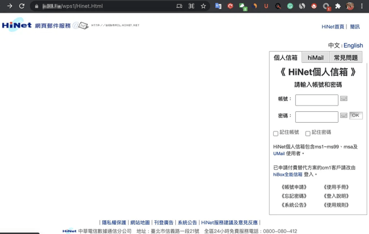Screen dimensions: 369x234
Task: Open the green G Grammarly extension
Action: pyautogui.click(x=290, y=6)
